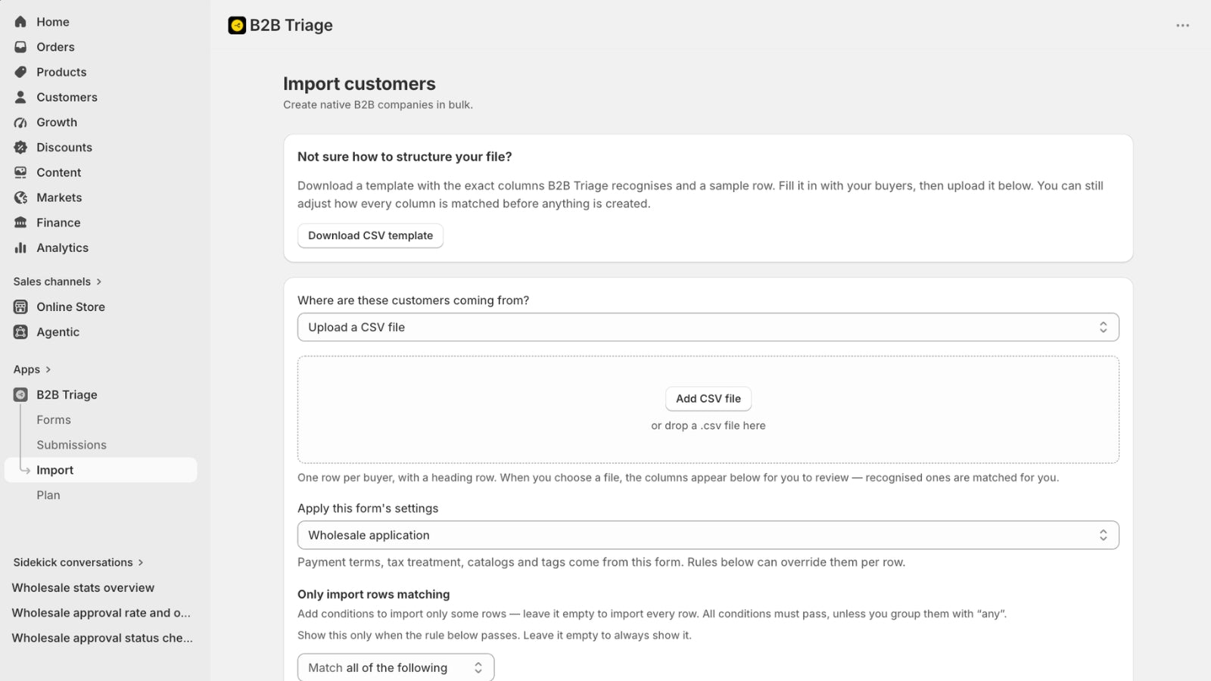Download the CSV template

click(370, 235)
